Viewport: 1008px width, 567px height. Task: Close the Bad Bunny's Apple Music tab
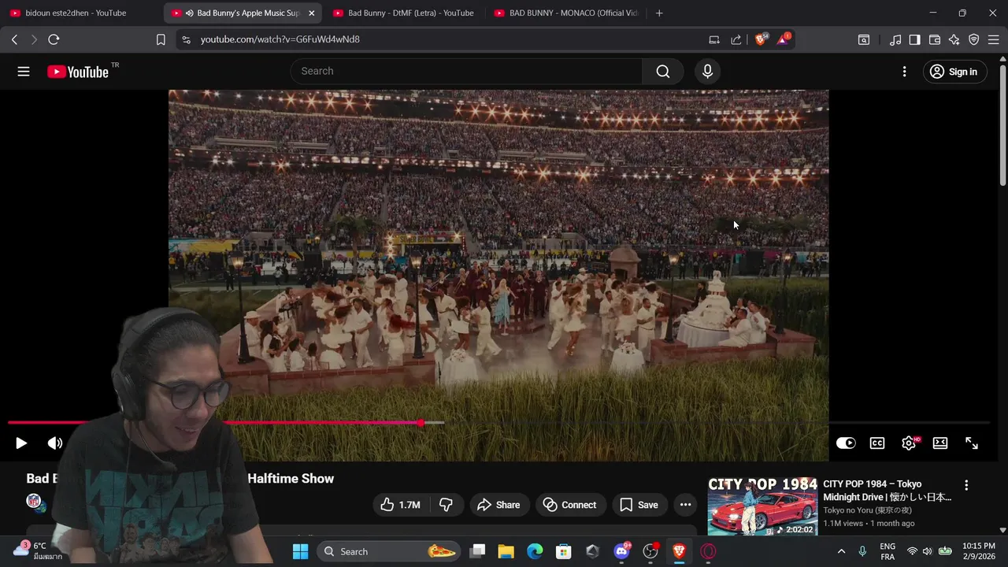pos(311,13)
